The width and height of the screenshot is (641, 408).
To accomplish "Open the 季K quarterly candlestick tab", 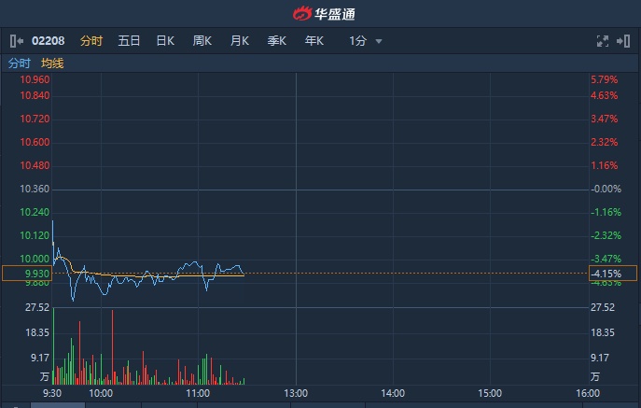I will pyautogui.click(x=277, y=41).
